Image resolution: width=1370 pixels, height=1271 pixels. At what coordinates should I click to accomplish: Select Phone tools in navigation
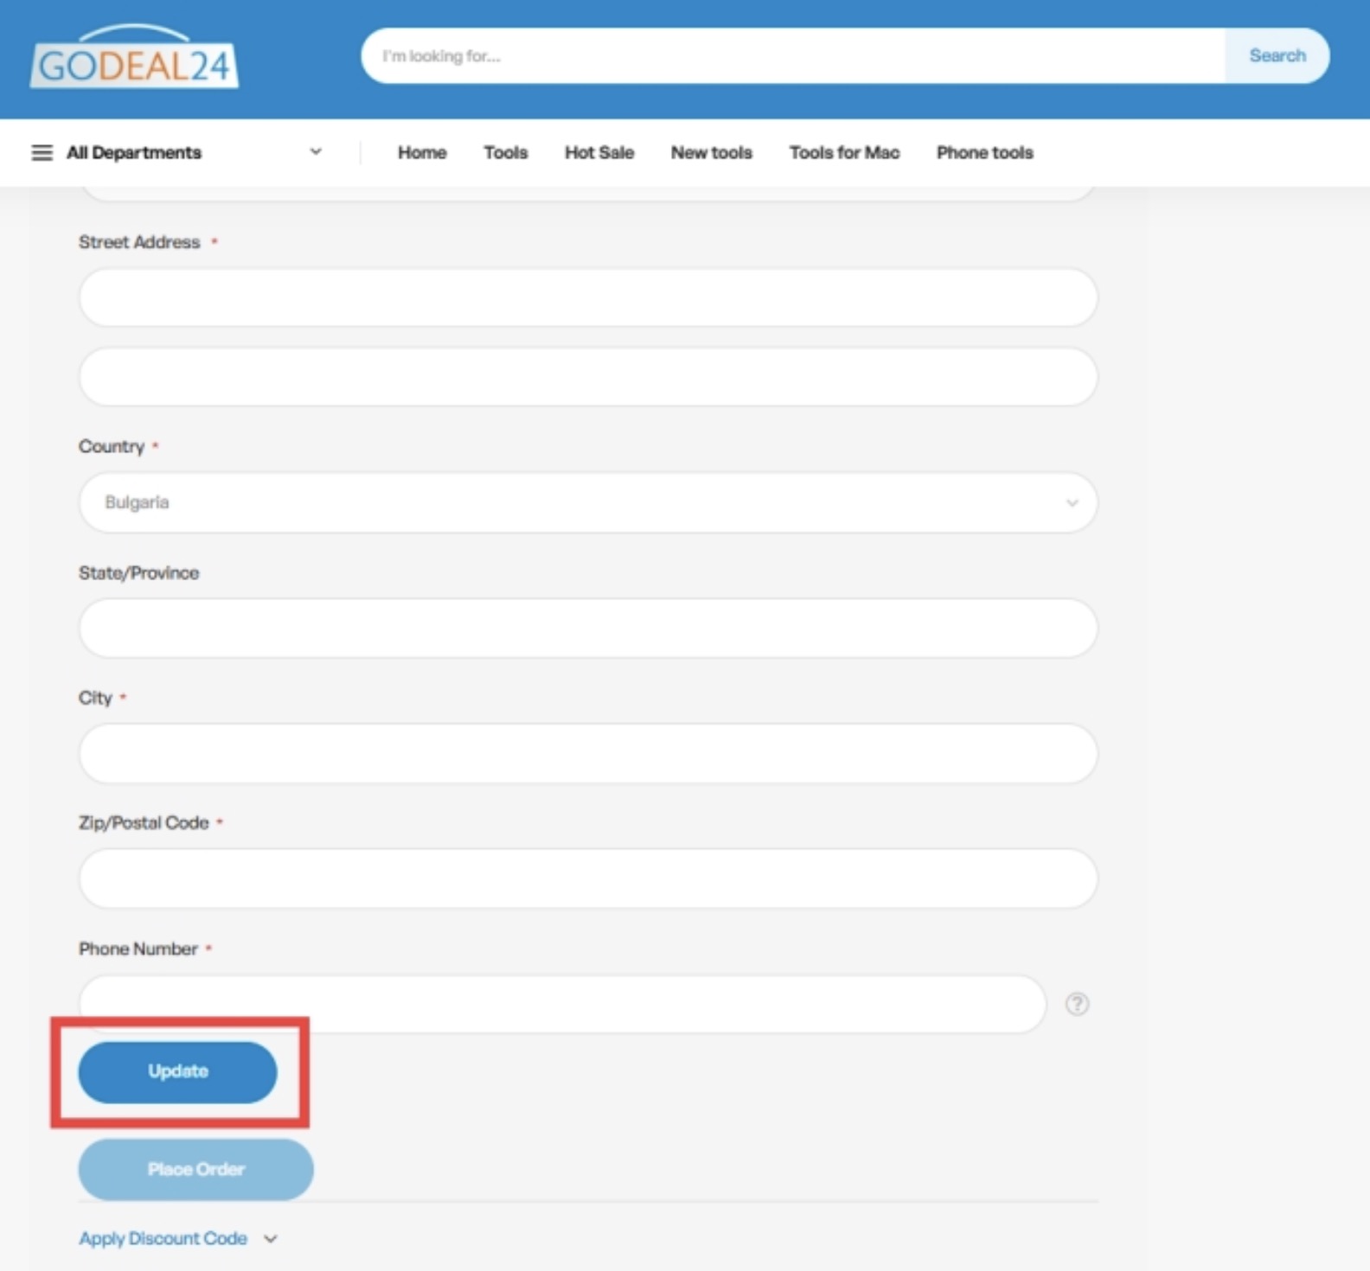984,153
